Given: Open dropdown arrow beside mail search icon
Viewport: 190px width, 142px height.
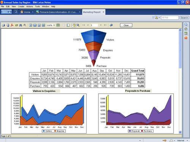Looking at the screenshot, I should coord(159,17).
